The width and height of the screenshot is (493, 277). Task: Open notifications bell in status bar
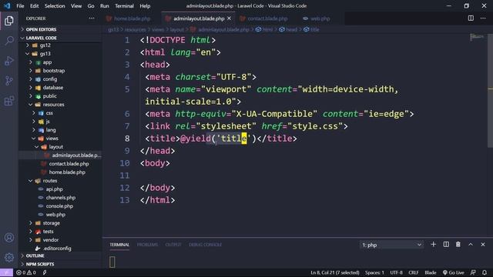485,272
